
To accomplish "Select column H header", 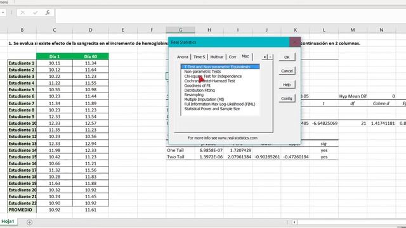I will (x=209, y=30).
